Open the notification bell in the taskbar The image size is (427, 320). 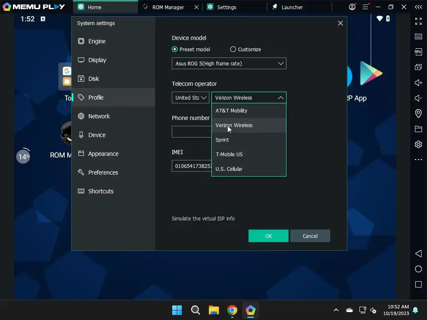416,310
